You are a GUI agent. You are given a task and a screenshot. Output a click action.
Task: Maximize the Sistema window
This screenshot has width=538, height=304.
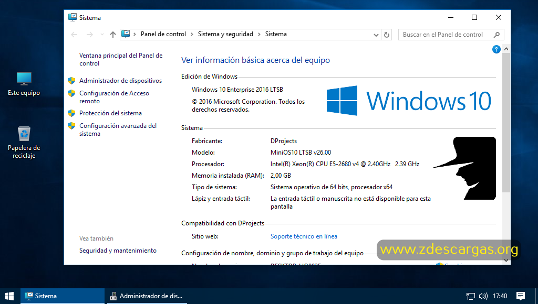click(474, 17)
